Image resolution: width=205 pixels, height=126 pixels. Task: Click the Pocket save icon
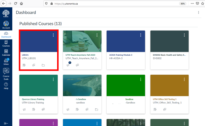pyautogui.click(x=197, y=4)
